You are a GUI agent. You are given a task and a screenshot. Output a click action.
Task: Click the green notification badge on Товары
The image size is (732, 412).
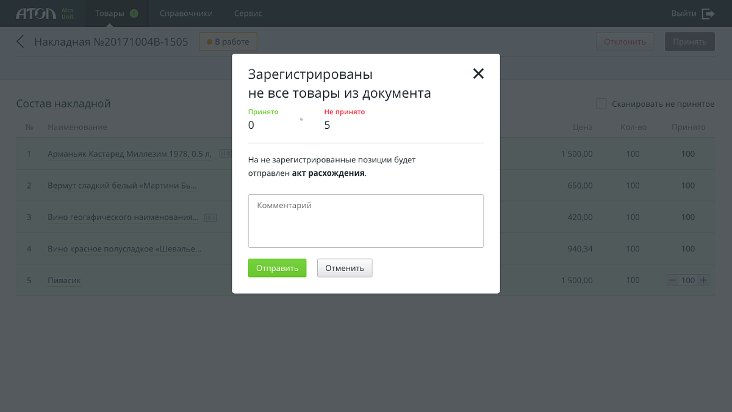pyautogui.click(x=134, y=13)
